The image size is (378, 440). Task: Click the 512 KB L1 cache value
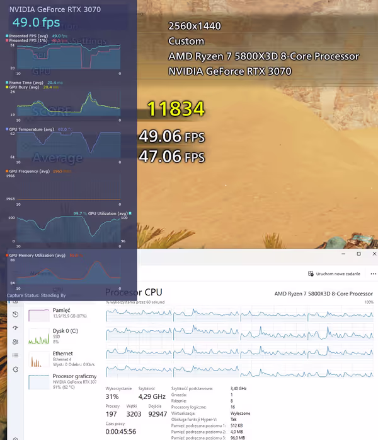click(x=236, y=425)
